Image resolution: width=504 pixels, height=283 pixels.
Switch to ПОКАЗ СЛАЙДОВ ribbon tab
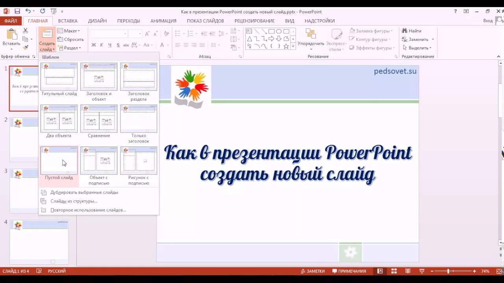tap(206, 21)
